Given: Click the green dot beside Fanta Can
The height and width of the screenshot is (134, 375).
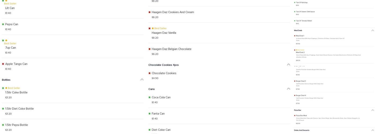Looking at the screenshot, I should pyautogui.click(x=150, y=114).
